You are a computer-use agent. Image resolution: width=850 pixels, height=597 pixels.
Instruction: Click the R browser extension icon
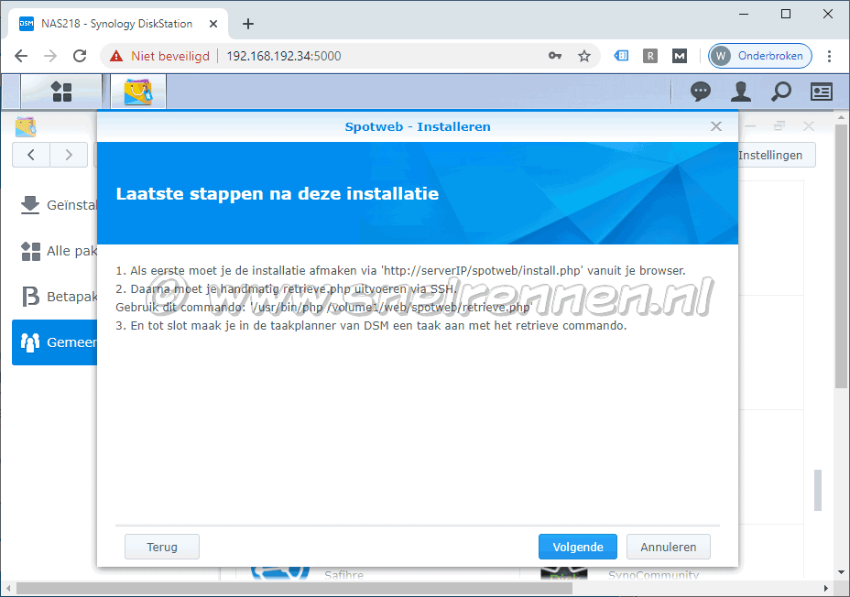coord(650,56)
